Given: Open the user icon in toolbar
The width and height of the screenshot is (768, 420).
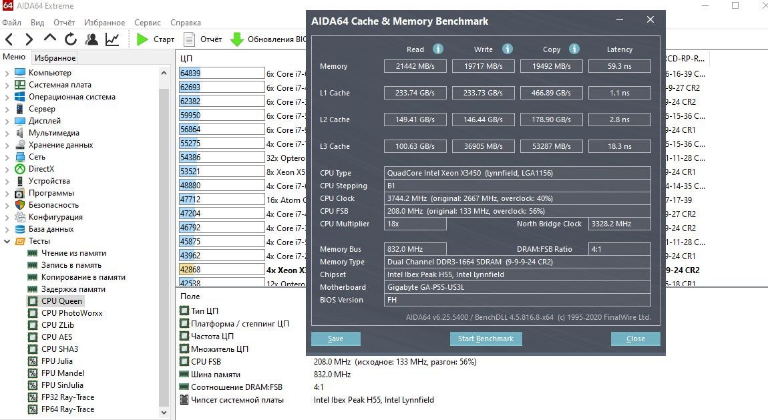Looking at the screenshot, I should 91,39.
